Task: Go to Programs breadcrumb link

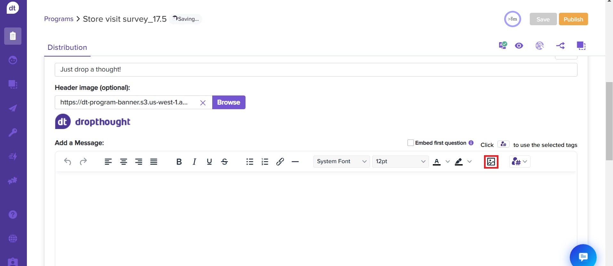Action: coord(59,19)
